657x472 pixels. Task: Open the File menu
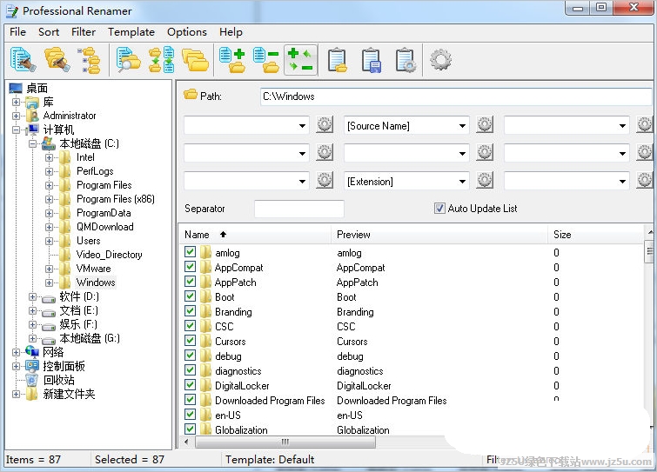17,32
